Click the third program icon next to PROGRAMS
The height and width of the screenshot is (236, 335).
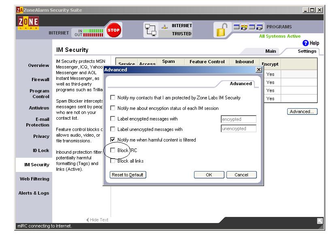pyautogui.click(x=252, y=27)
